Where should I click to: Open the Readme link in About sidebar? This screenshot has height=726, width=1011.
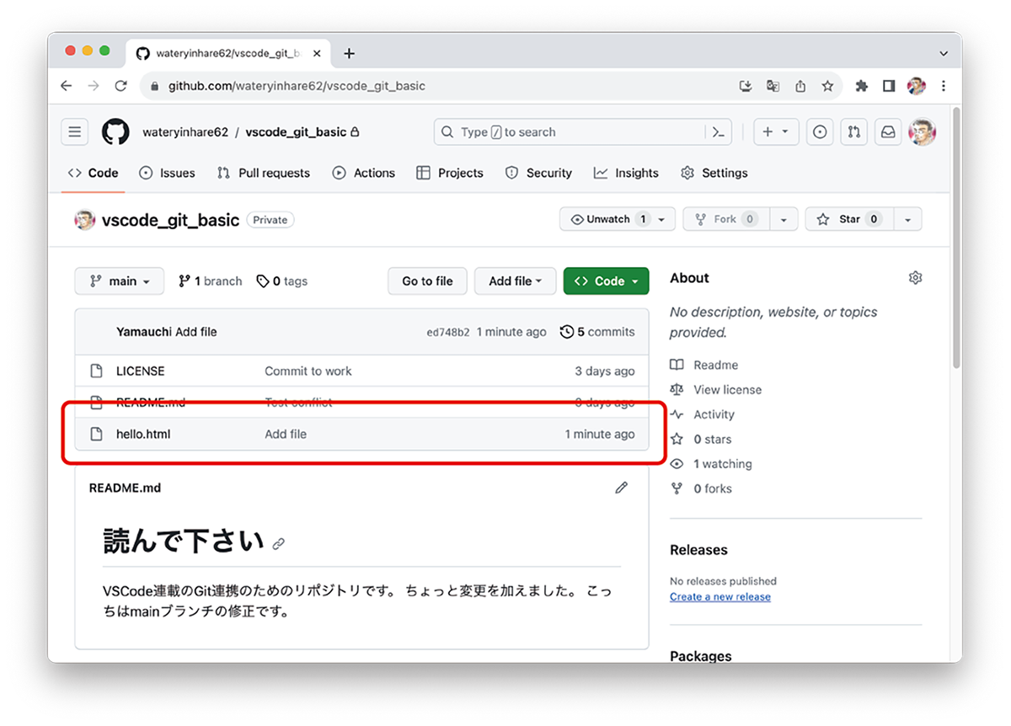coord(704,366)
